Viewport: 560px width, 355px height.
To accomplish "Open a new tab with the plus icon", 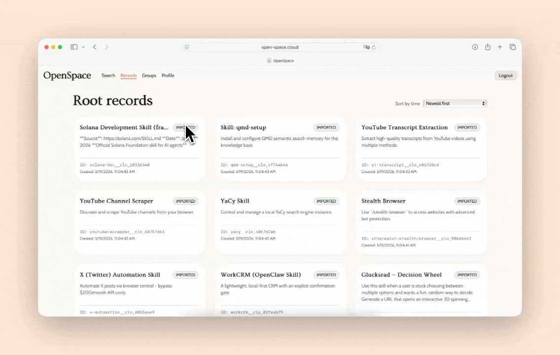I will point(500,47).
